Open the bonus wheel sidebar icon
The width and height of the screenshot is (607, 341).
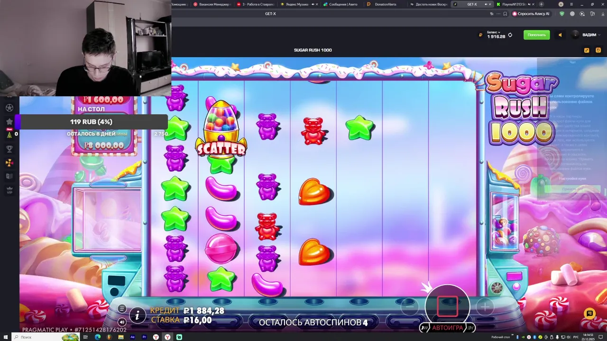(x=9, y=162)
